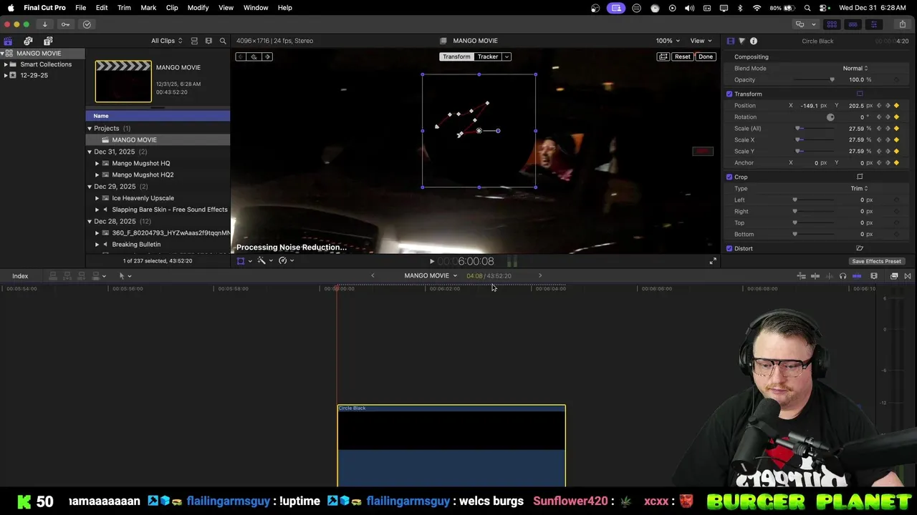
Task: Expand Smart Collections folder
Action: (x=6, y=64)
